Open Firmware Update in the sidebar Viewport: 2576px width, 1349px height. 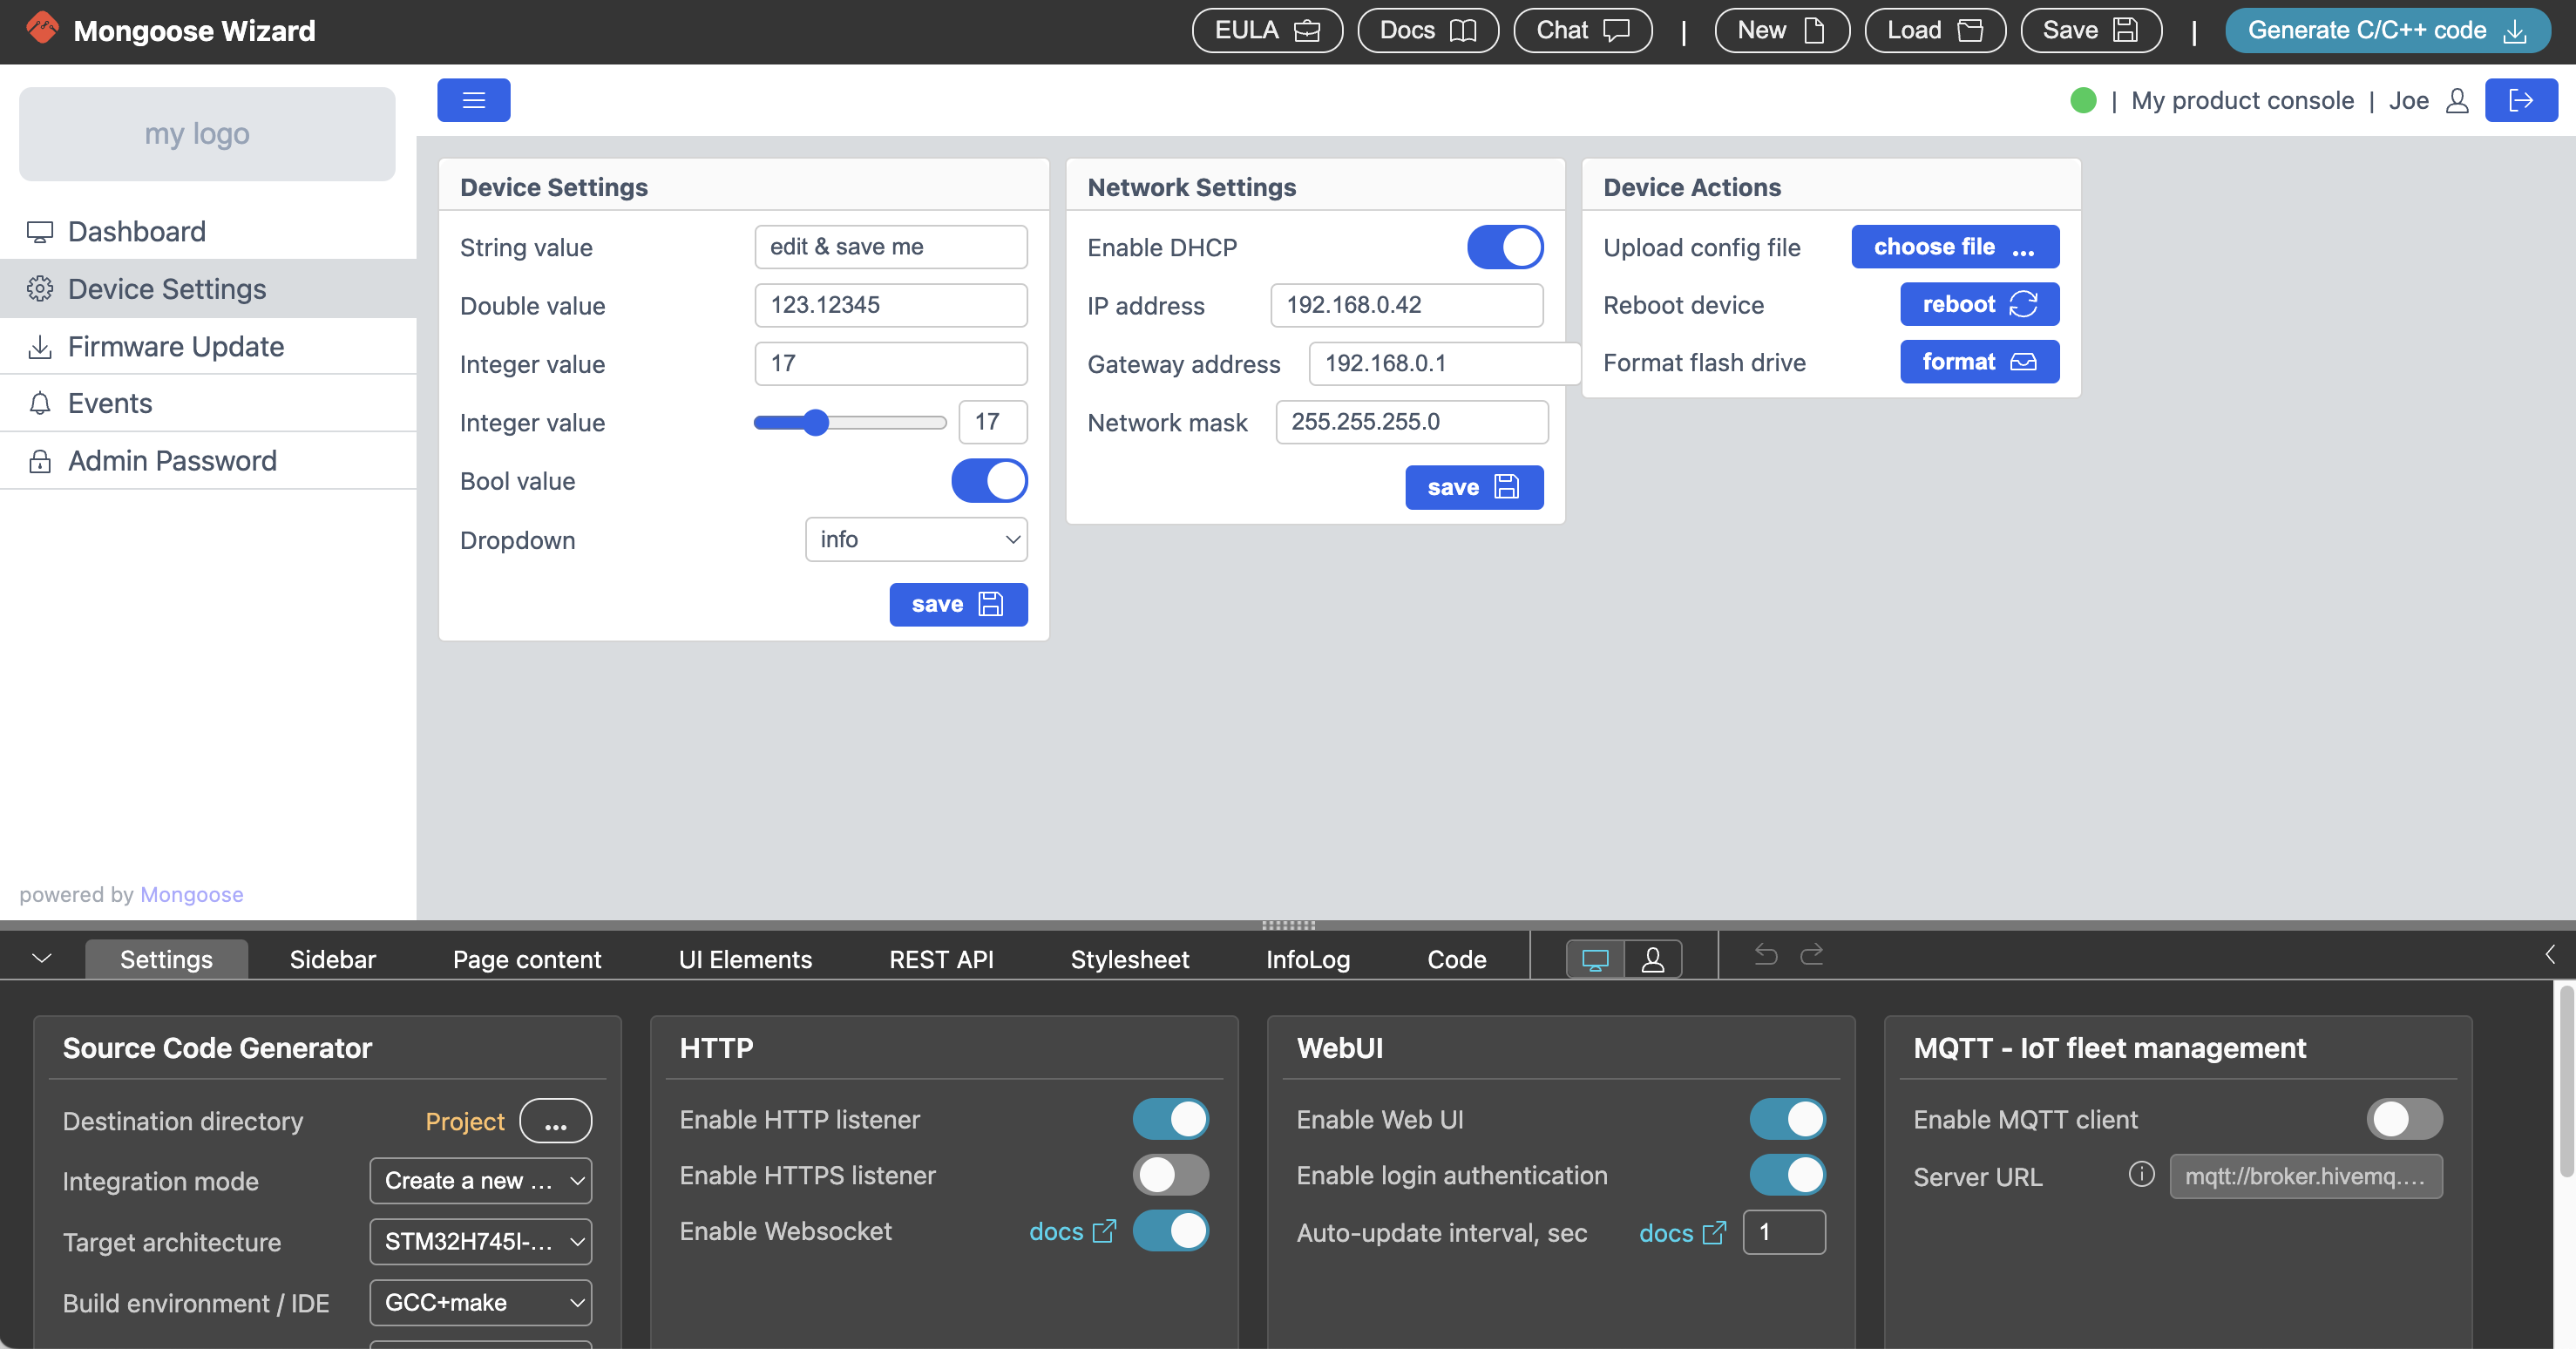pos(208,346)
